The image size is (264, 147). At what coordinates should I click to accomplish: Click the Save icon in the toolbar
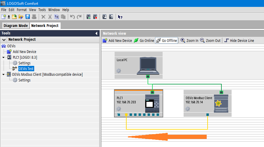(x=28, y=17)
